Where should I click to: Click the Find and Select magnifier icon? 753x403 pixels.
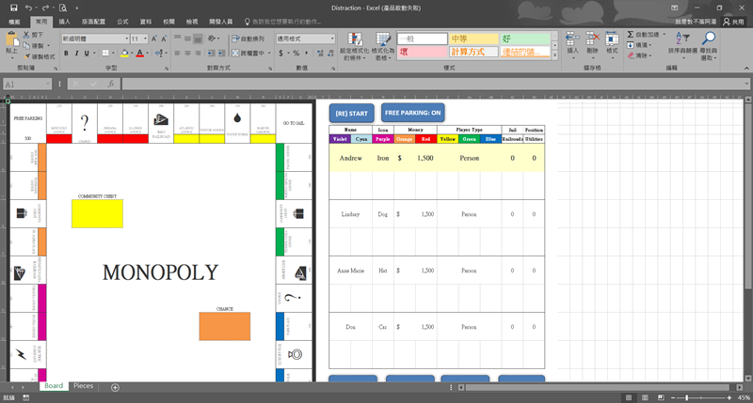click(709, 39)
